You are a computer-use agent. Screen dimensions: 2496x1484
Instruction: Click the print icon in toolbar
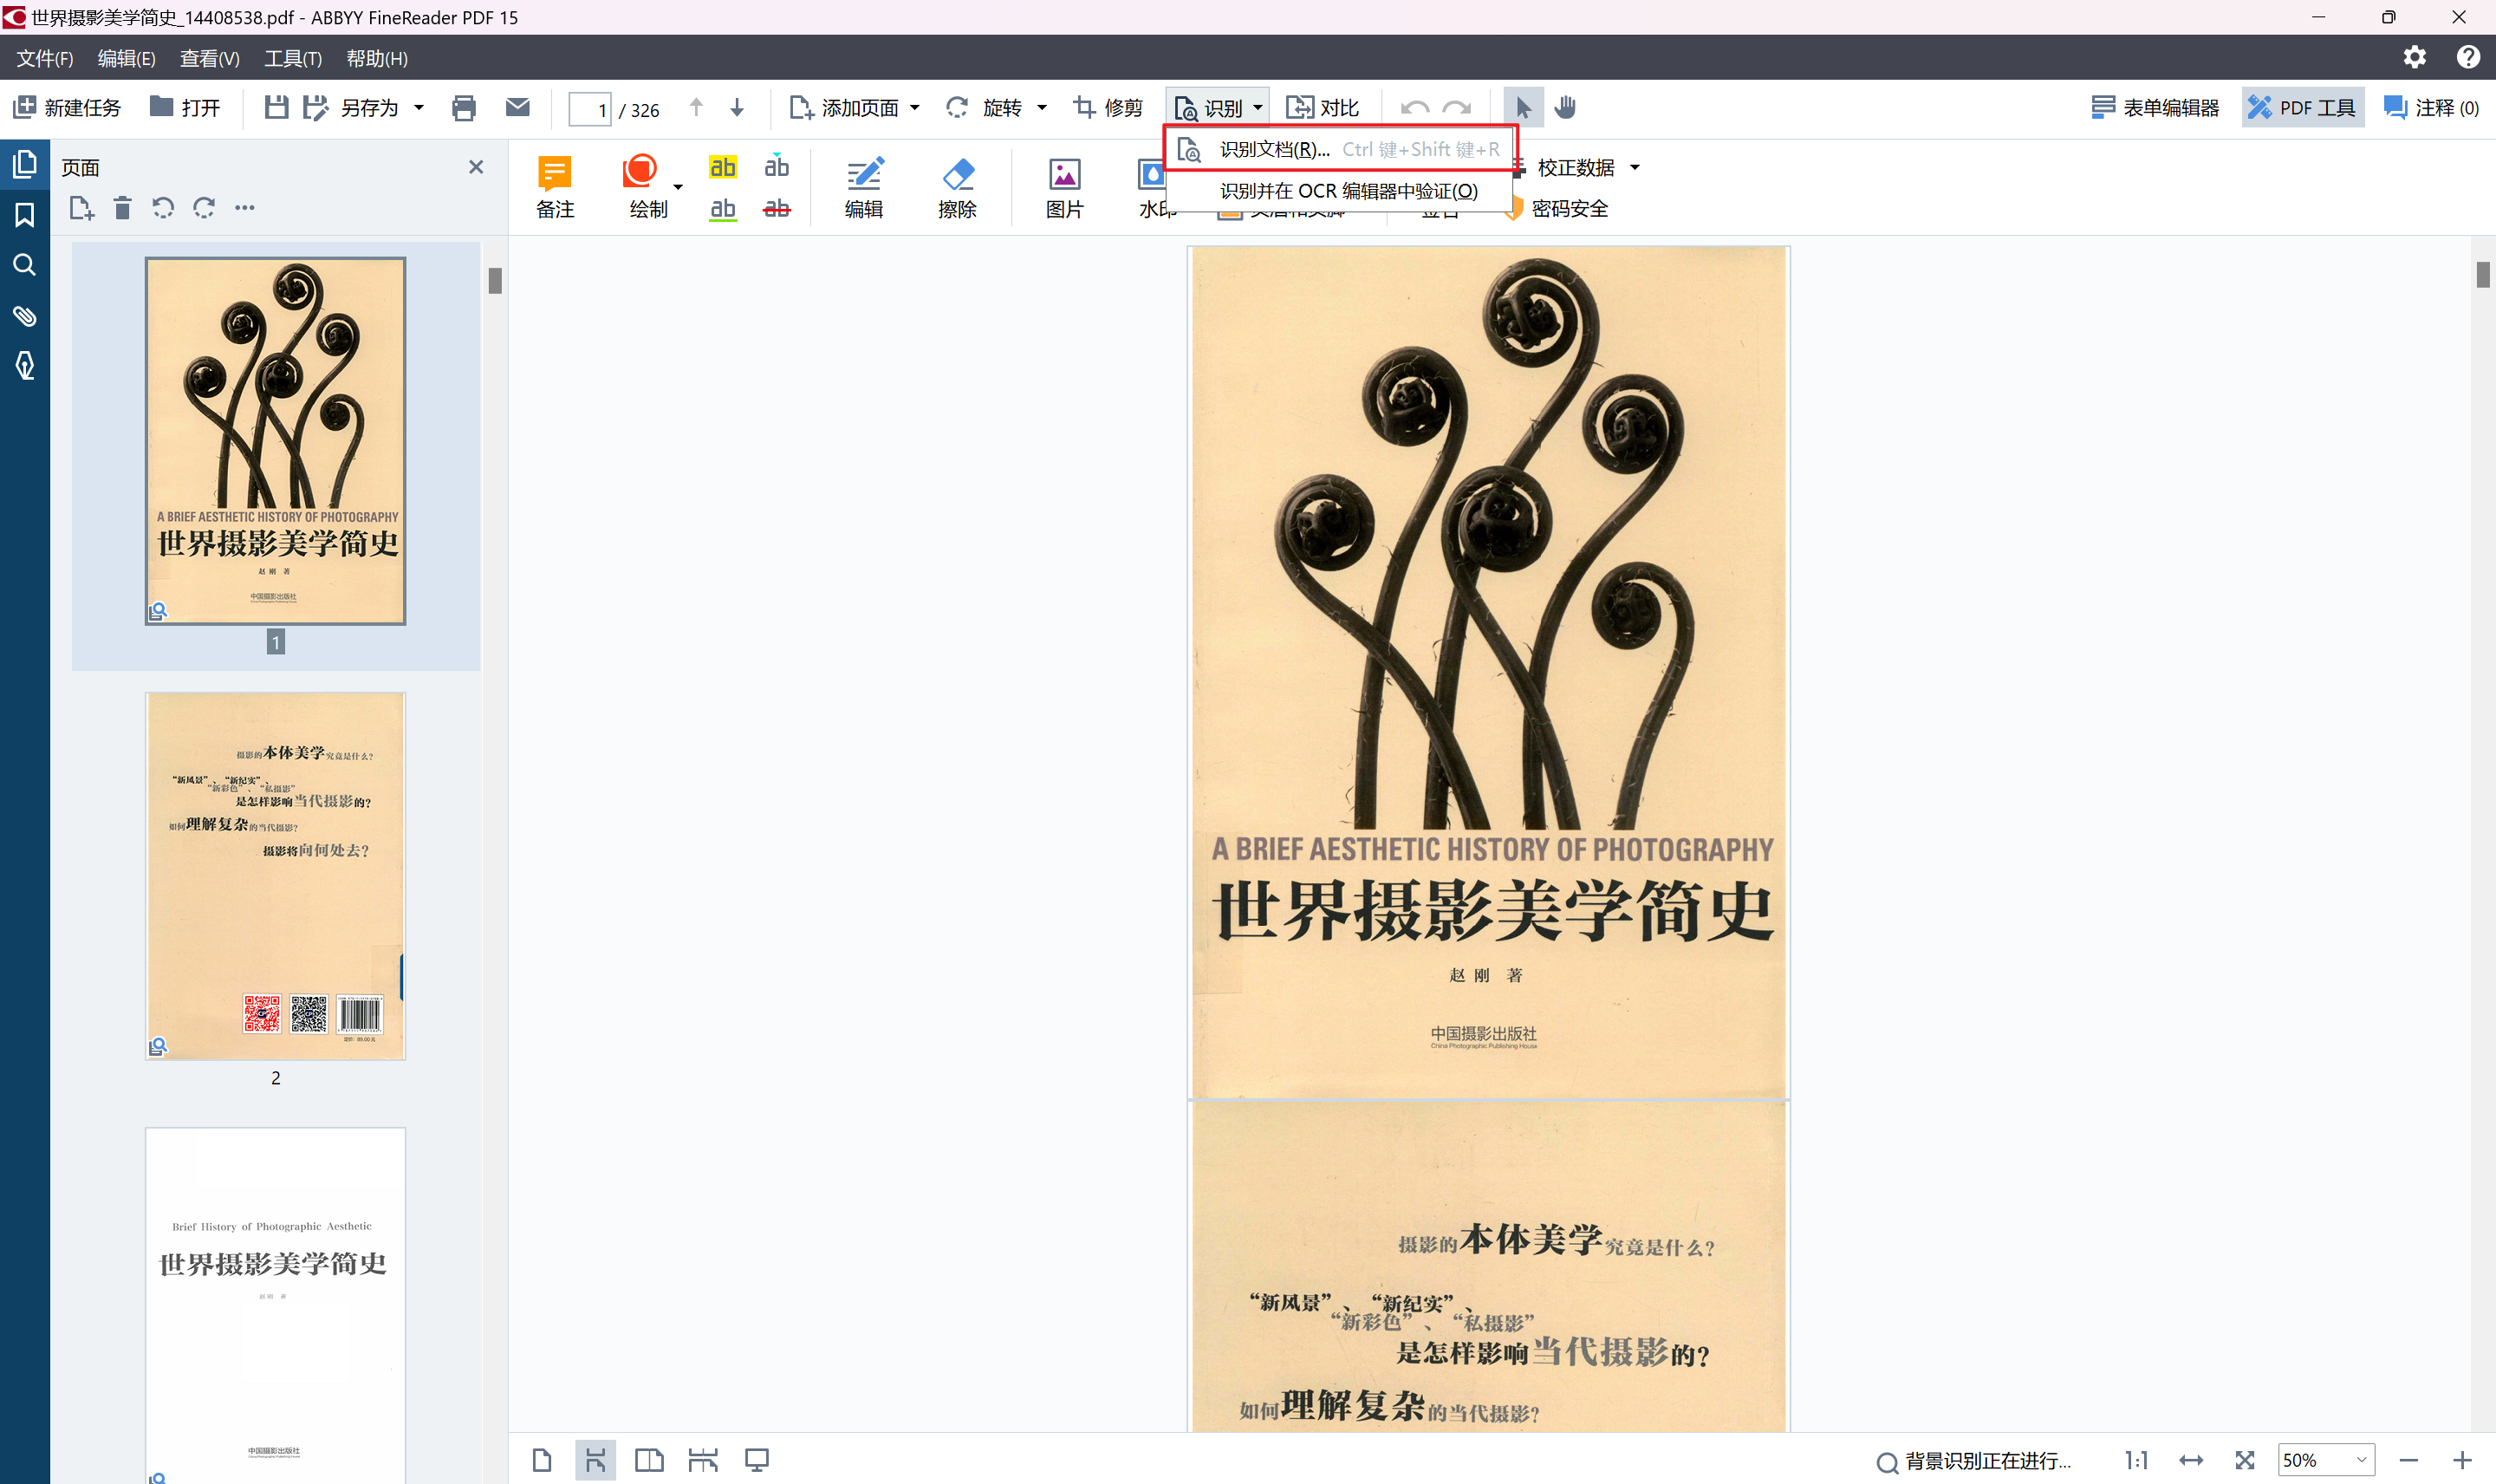tap(463, 108)
